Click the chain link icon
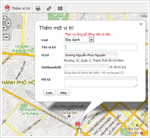This screenshot has width=150, height=138. pyautogui.click(x=49, y=8)
